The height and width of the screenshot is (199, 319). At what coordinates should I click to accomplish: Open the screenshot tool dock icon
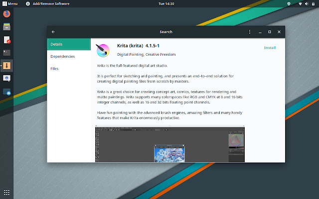click(x=6, y=92)
